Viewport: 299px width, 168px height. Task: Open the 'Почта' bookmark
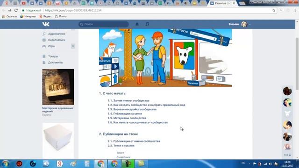[x=61, y=16]
